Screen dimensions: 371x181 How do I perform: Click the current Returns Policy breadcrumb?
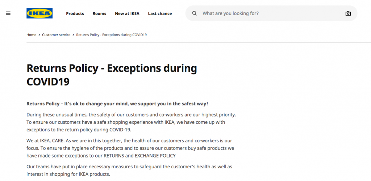tap(112, 35)
